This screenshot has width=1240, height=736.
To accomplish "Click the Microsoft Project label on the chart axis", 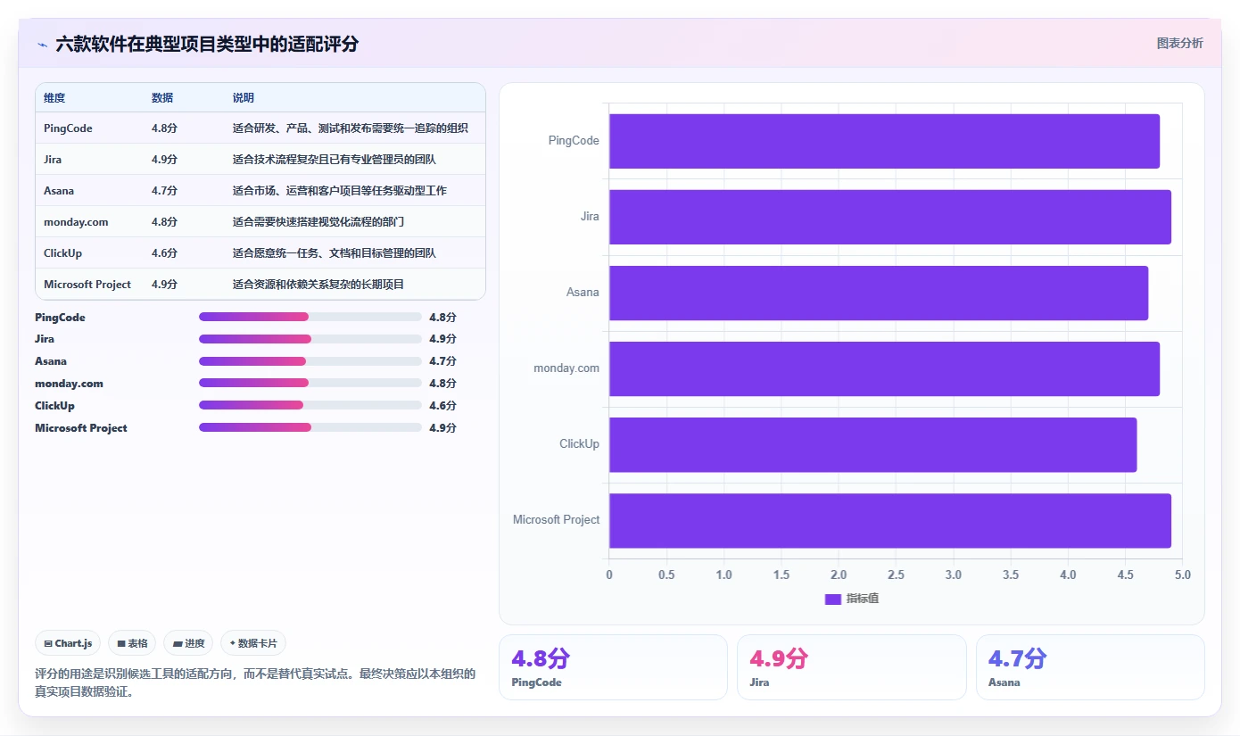I will click(x=556, y=520).
